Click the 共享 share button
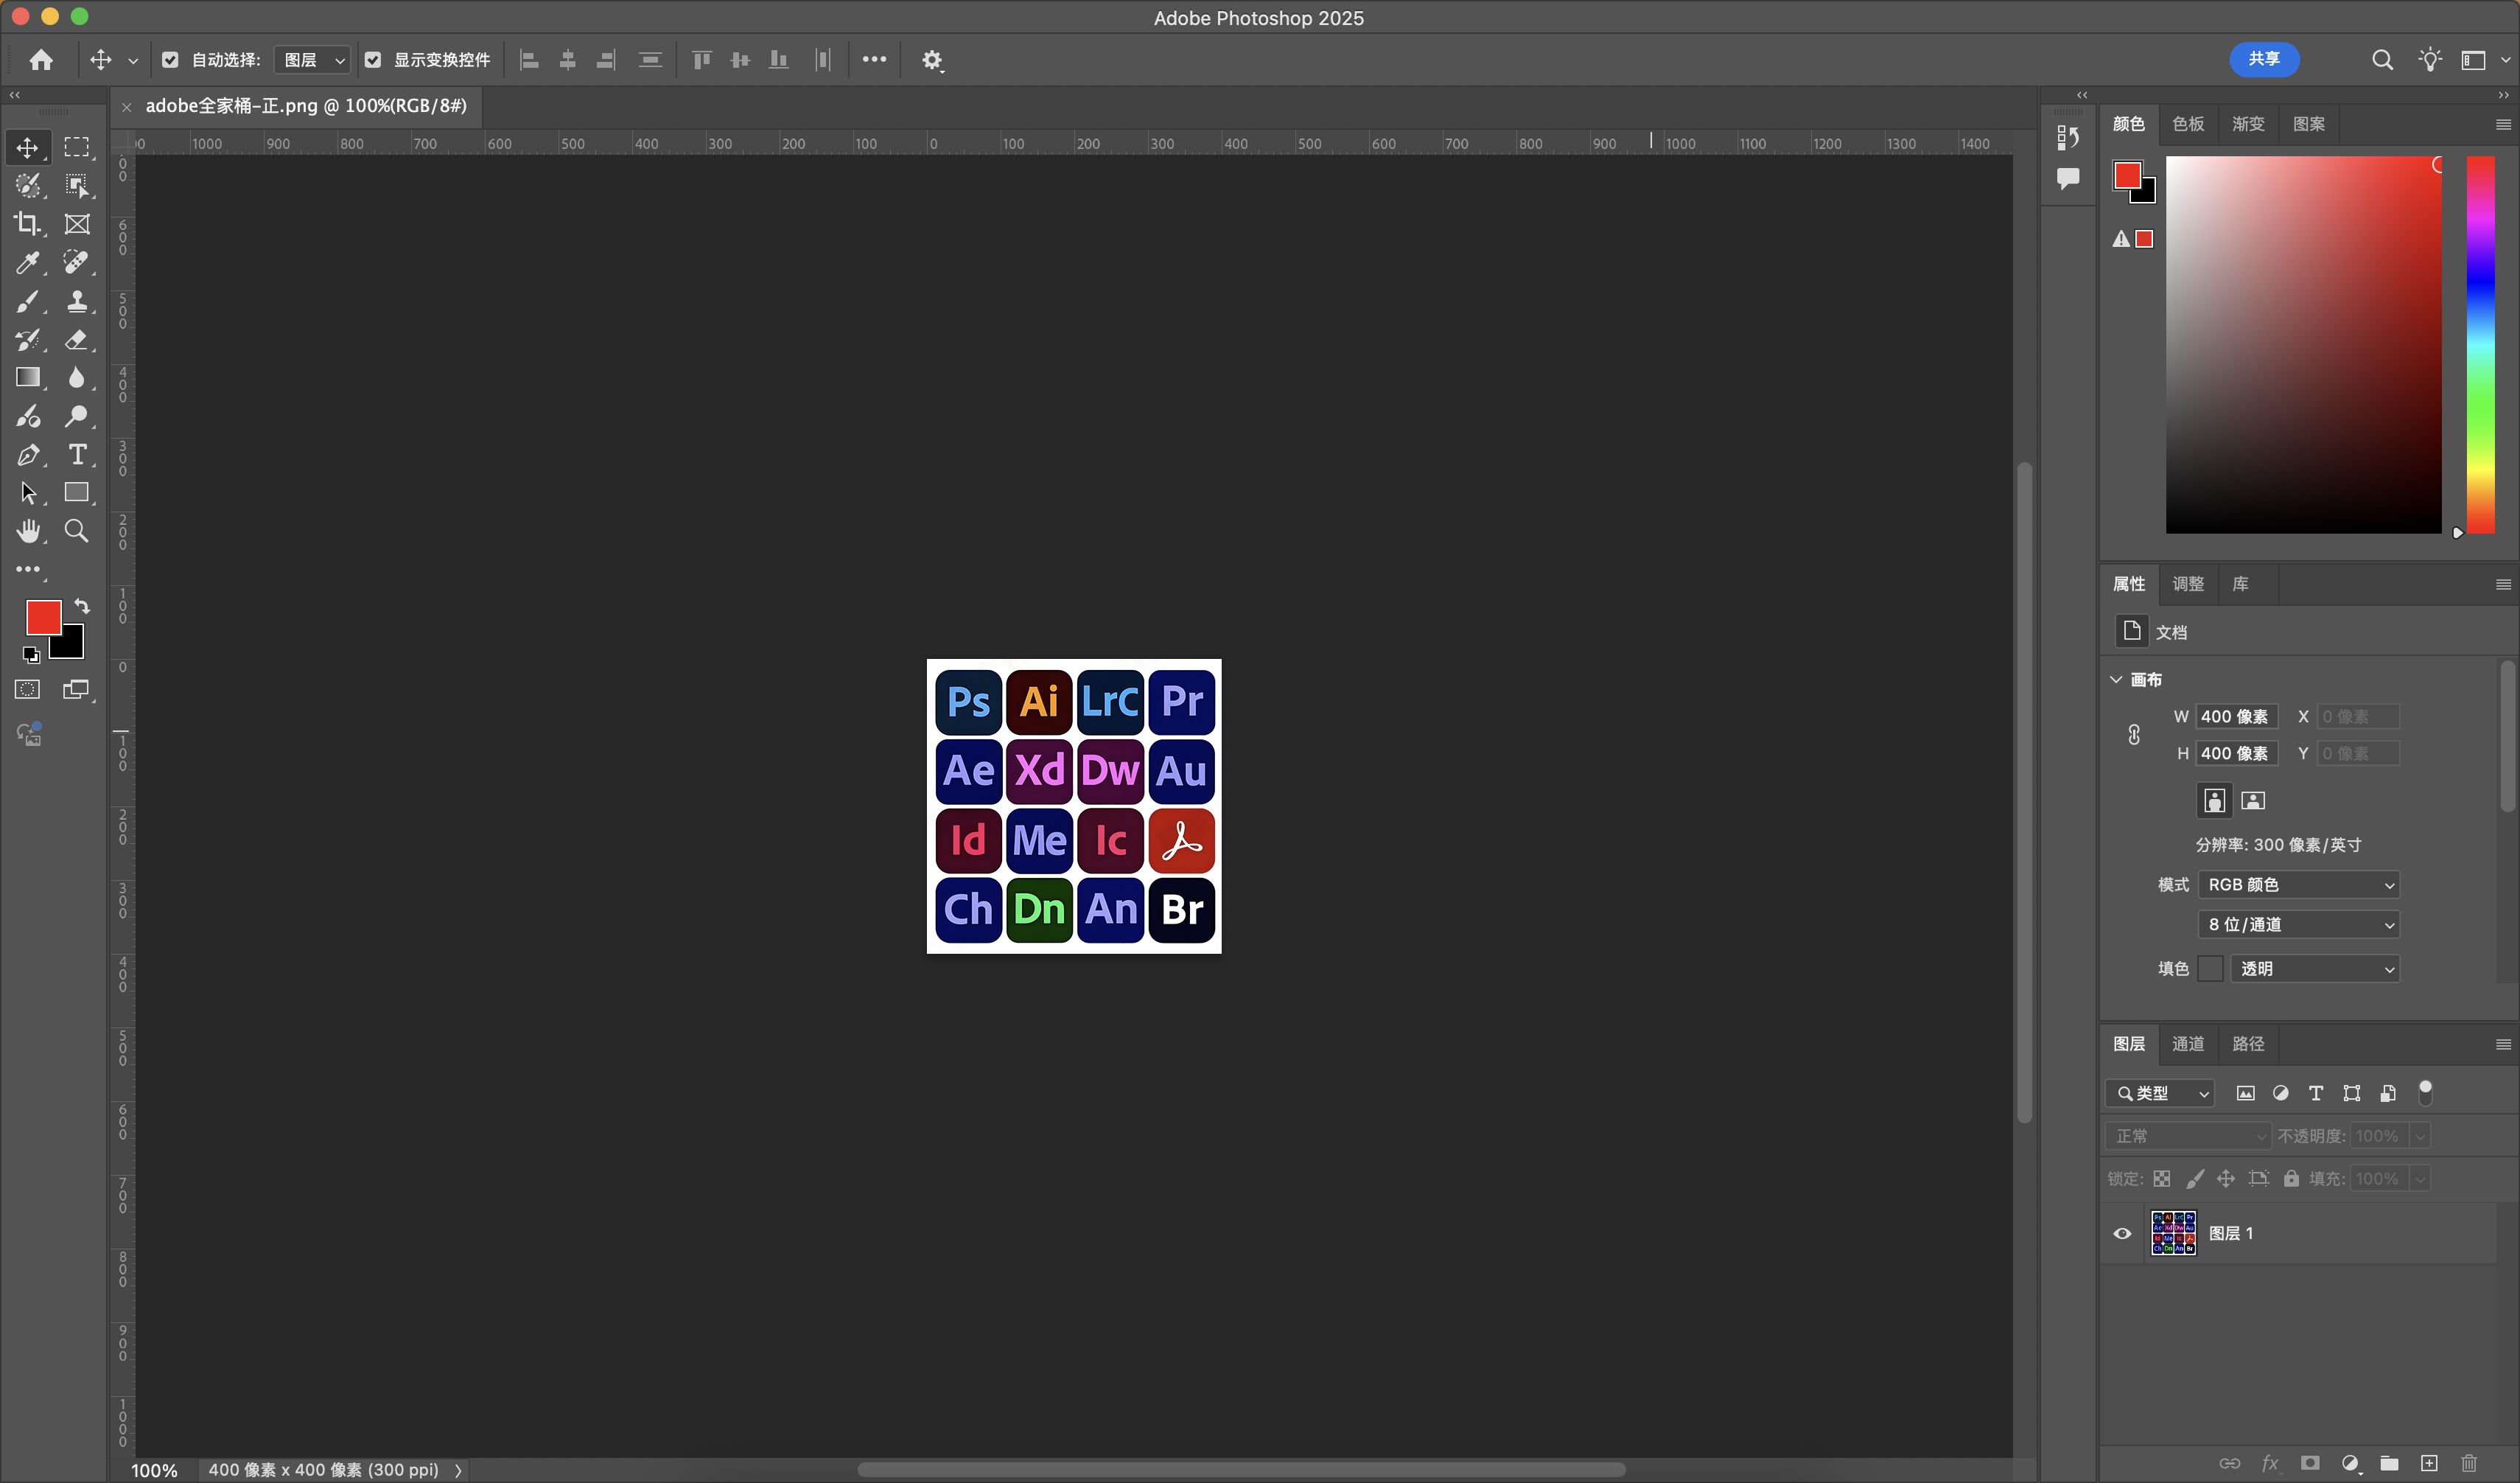Viewport: 2520px width, 1483px height. pos(2264,59)
